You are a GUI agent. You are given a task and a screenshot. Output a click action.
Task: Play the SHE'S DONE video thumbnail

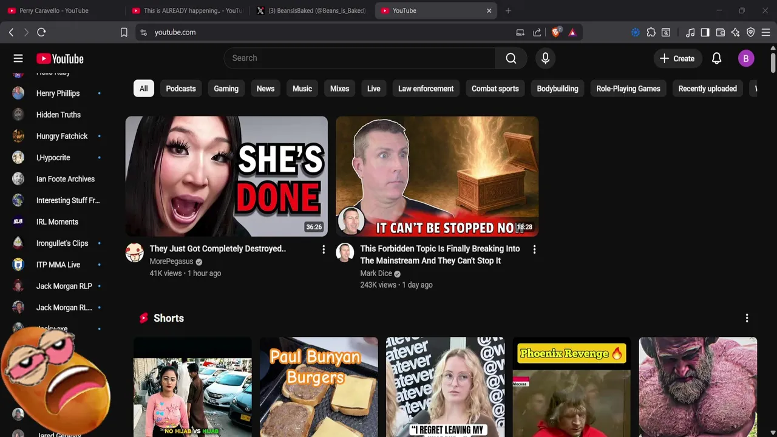pyautogui.click(x=226, y=176)
